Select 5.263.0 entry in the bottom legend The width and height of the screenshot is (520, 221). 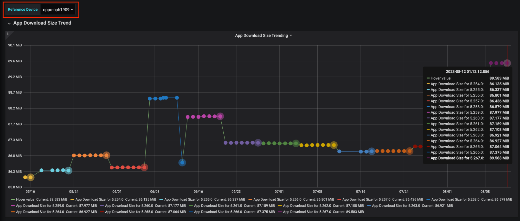point(396,206)
